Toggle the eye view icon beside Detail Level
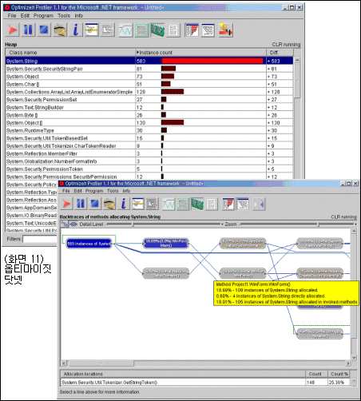This screenshot has width=361, height=401. coord(73,224)
